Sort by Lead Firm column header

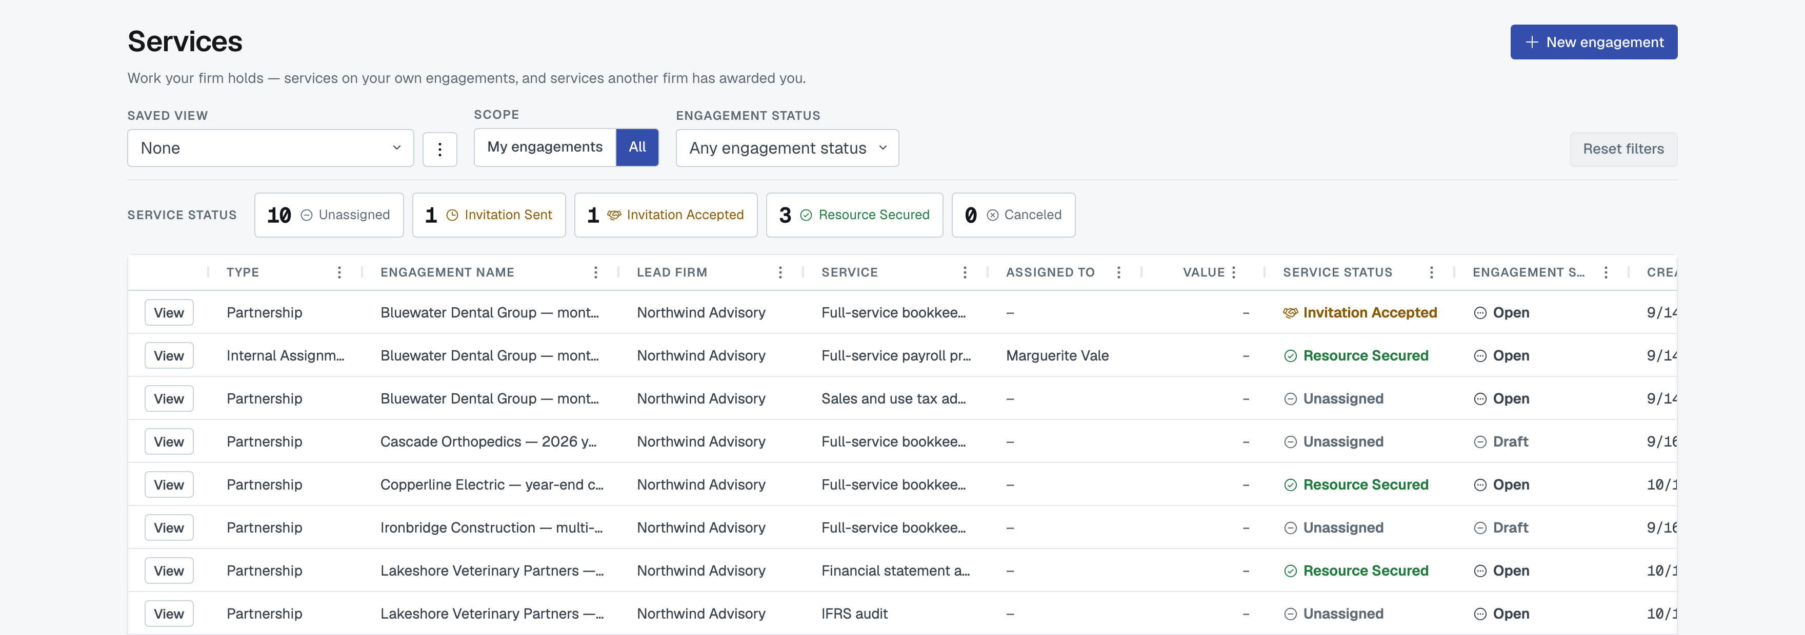672,272
